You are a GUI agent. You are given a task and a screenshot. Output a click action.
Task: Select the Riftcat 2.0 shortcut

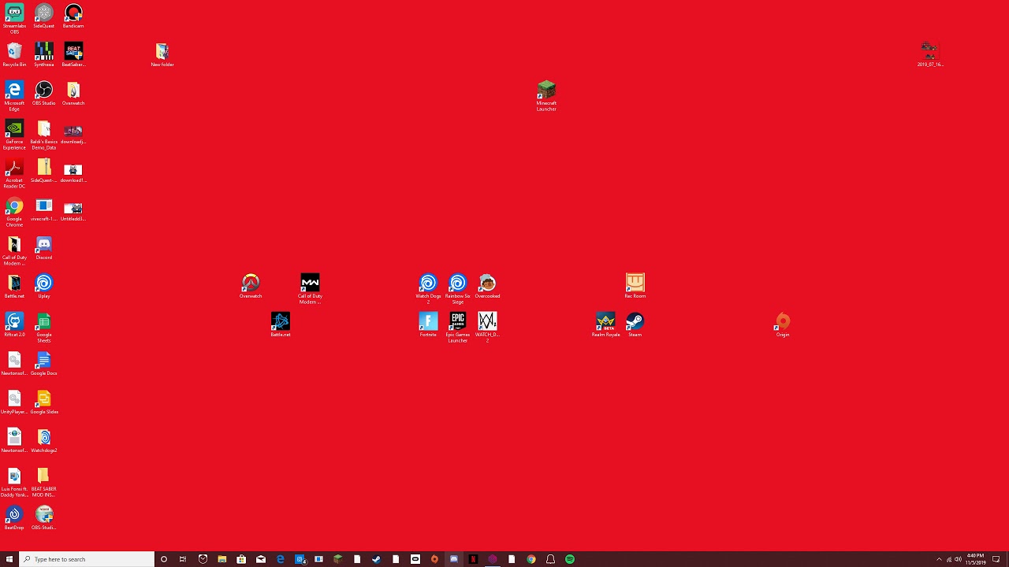14,324
